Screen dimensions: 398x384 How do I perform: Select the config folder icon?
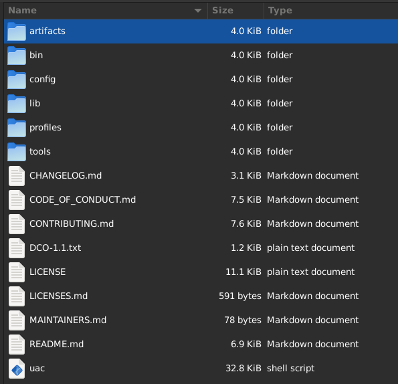pos(17,80)
